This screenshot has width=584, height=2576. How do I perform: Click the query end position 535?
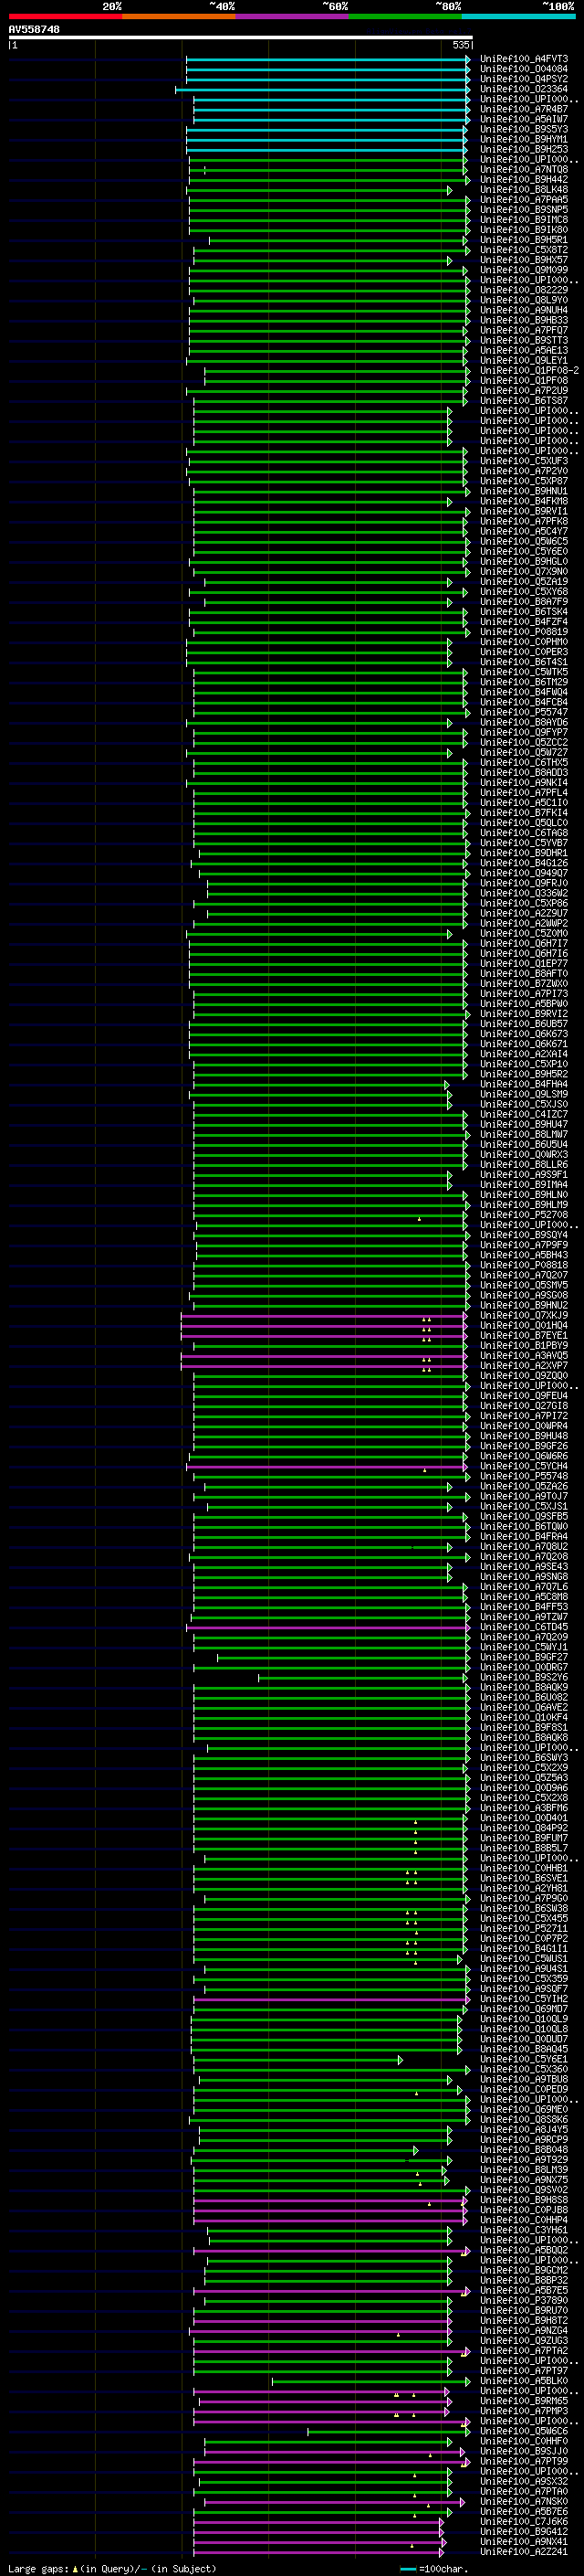tap(460, 45)
